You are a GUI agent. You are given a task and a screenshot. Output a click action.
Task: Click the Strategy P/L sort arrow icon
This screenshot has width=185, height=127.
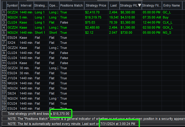(x=139, y=5)
